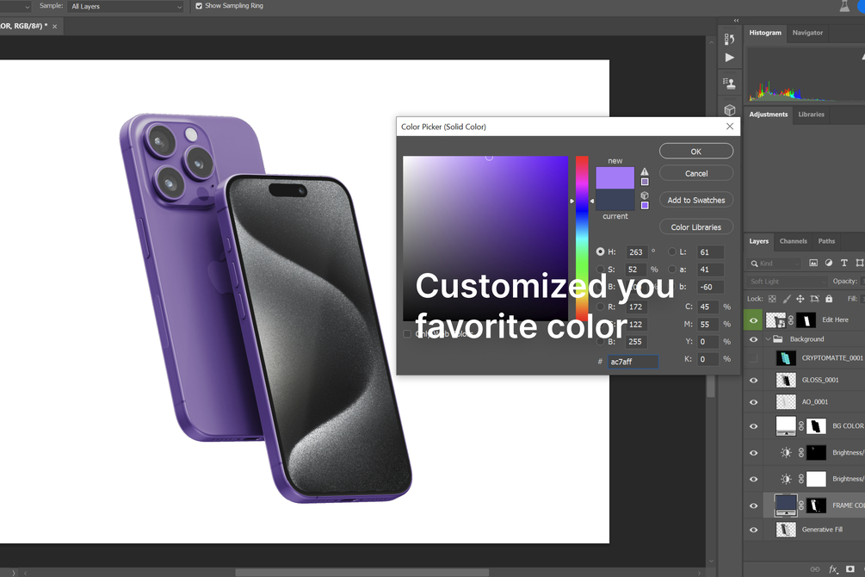Open the Soft Light blend mode dropdown

tap(788, 281)
